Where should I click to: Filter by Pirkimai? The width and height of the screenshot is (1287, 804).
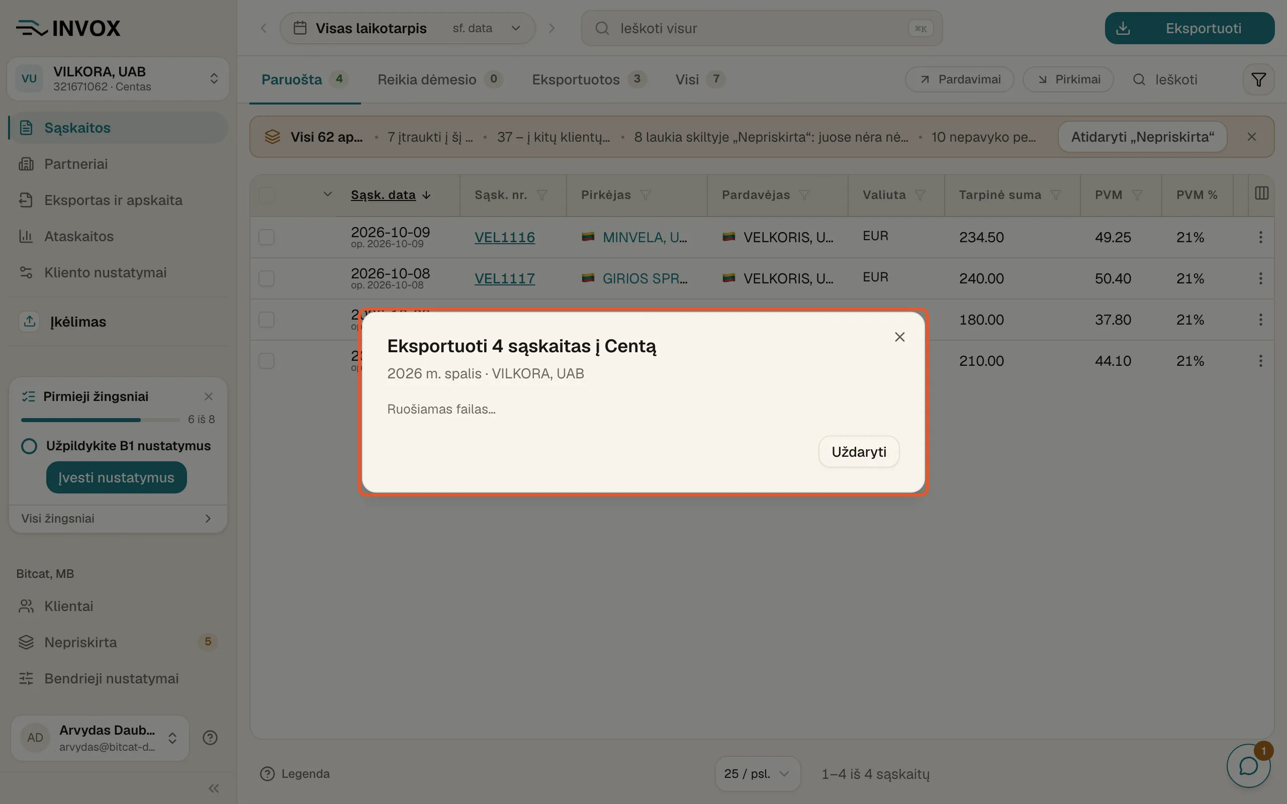(1068, 80)
